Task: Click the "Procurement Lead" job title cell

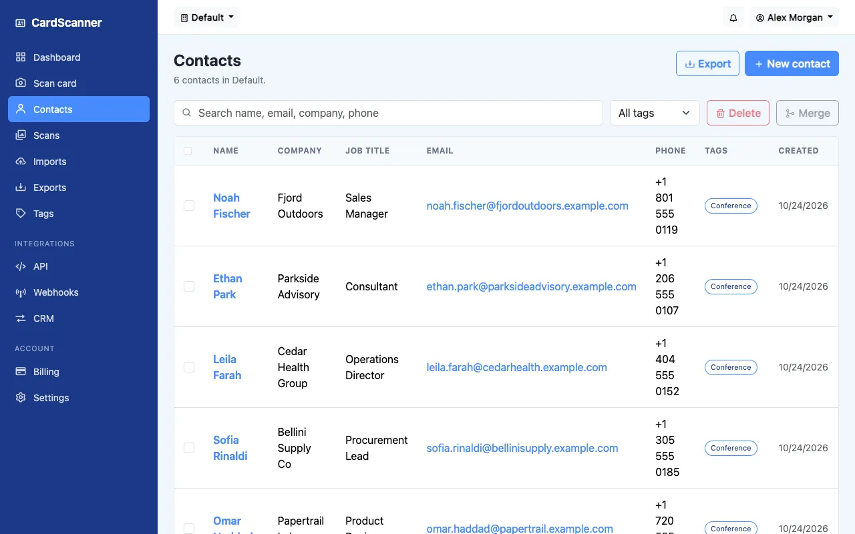Action: pyautogui.click(x=377, y=448)
